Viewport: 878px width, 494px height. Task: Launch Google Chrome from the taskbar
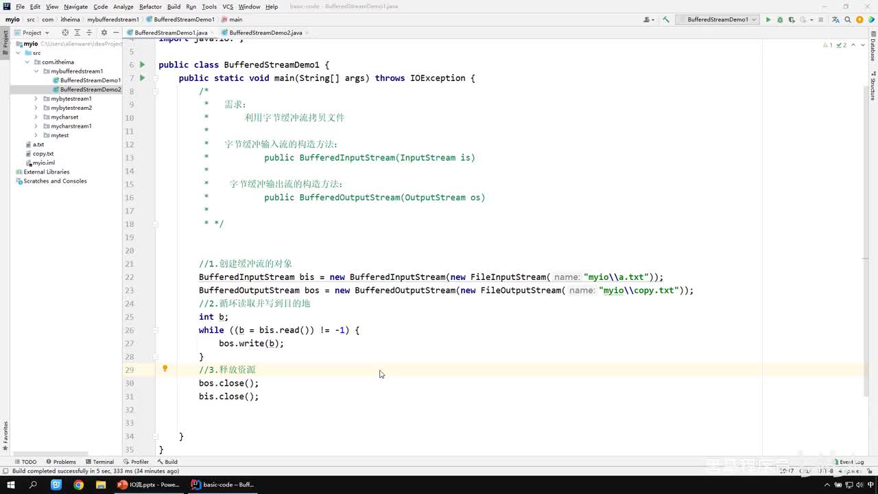[78, 484]
